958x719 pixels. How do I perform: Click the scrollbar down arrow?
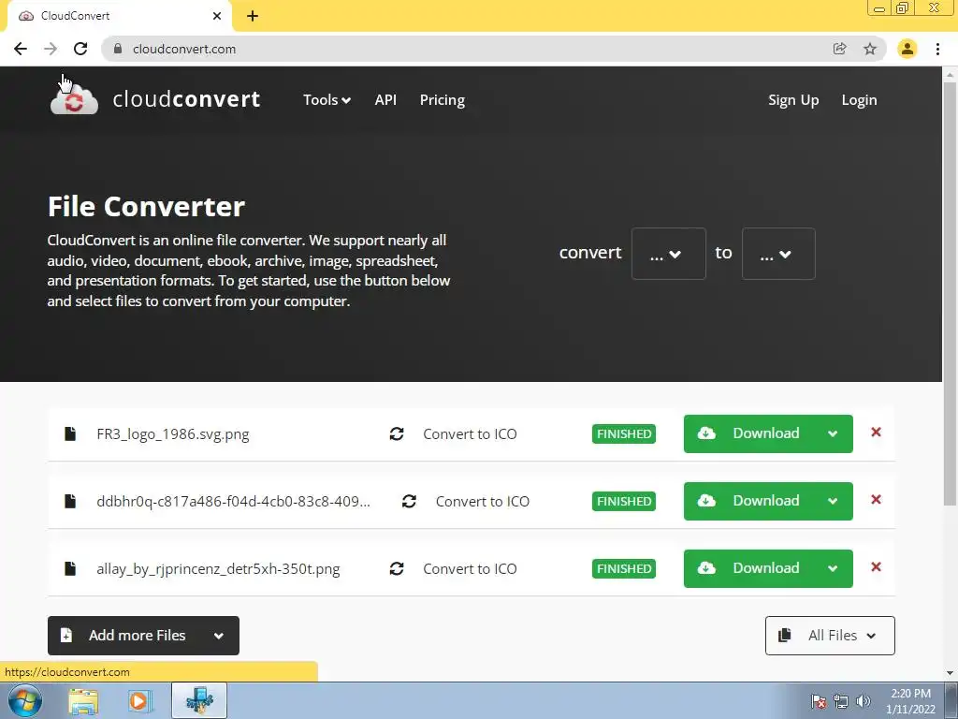coord(950,673)
